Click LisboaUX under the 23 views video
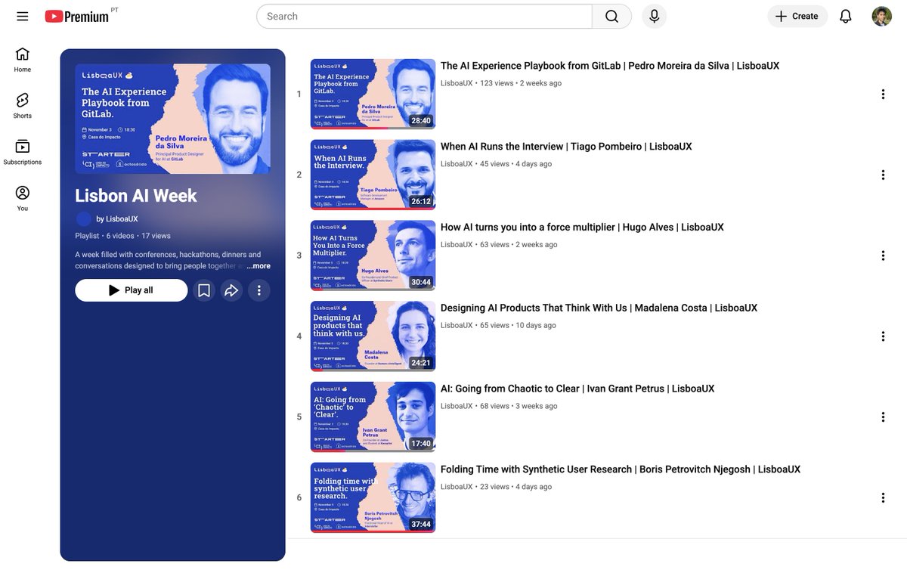907x570 pixels. coord(457,487)
